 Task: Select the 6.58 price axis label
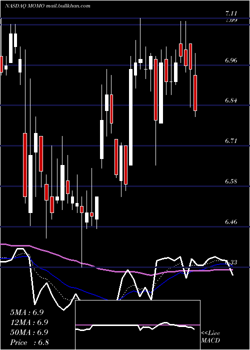(x=231, y=181)
